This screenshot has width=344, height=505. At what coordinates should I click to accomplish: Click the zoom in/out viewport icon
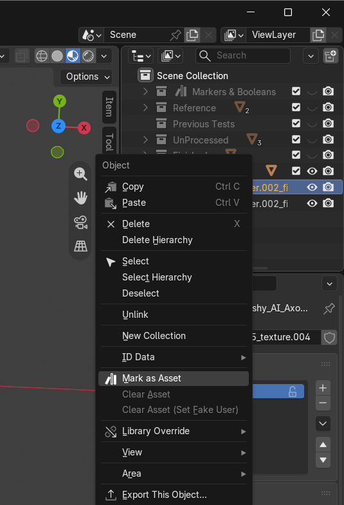tap(80, 174)
